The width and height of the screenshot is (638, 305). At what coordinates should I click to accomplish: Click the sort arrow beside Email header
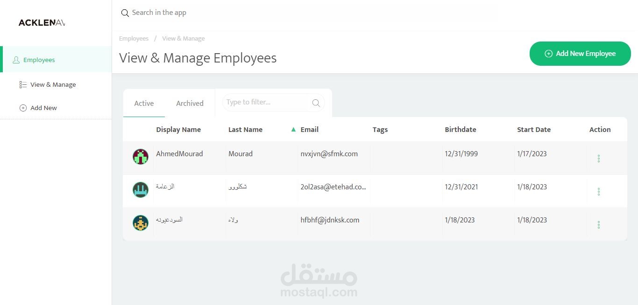[x=293, y=129]
